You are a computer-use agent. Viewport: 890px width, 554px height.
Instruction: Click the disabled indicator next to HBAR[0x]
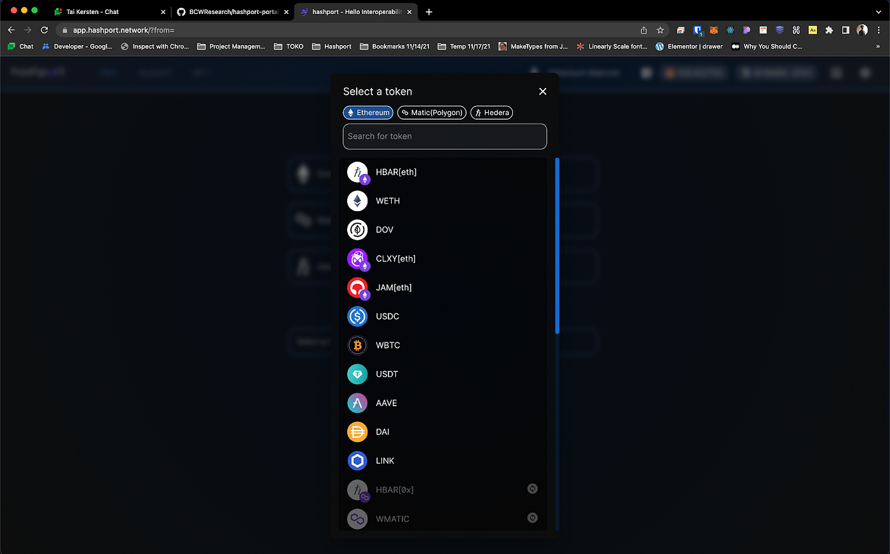click(533, 488)
